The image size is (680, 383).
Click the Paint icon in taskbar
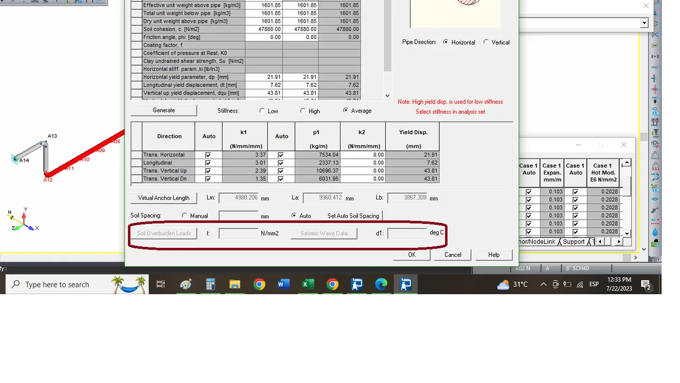coord(186,285)
